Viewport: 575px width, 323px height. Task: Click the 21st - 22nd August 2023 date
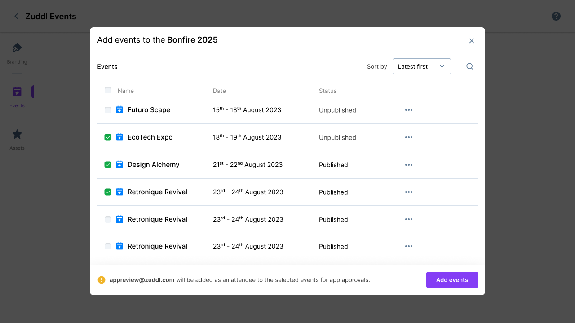tap(248, 165)
